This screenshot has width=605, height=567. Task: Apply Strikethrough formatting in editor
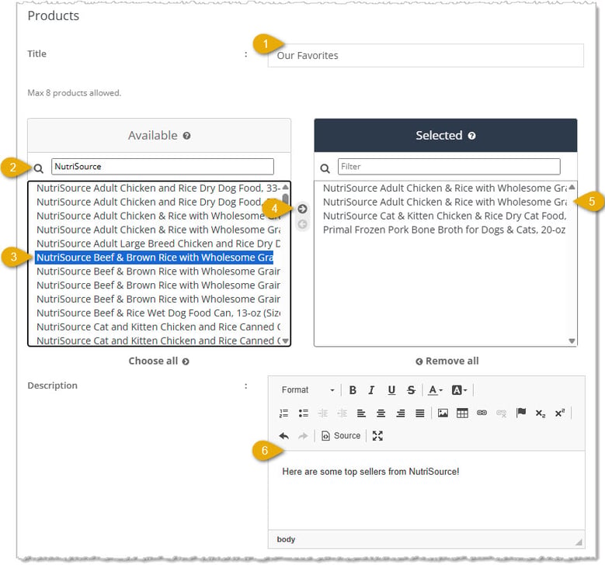tap(411, 390)
